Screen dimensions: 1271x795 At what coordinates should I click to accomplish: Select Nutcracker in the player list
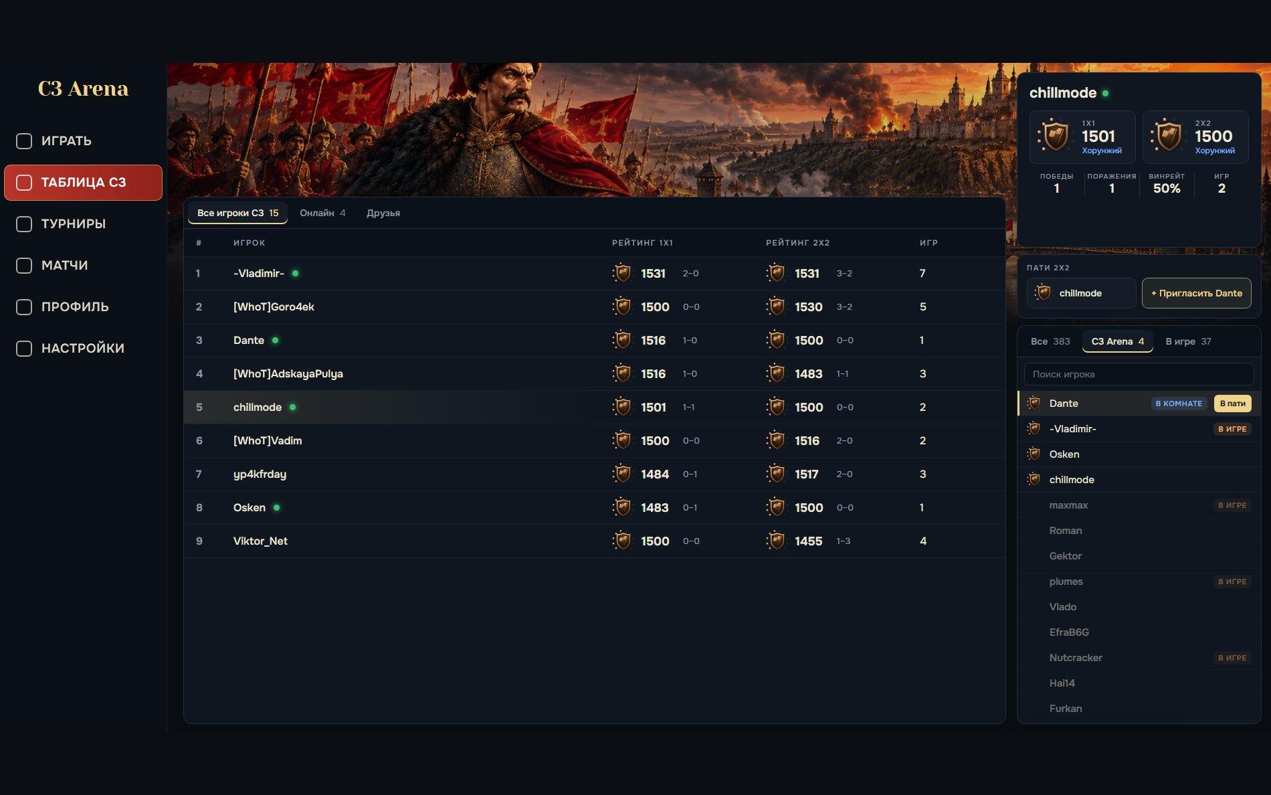[1139, 658]
